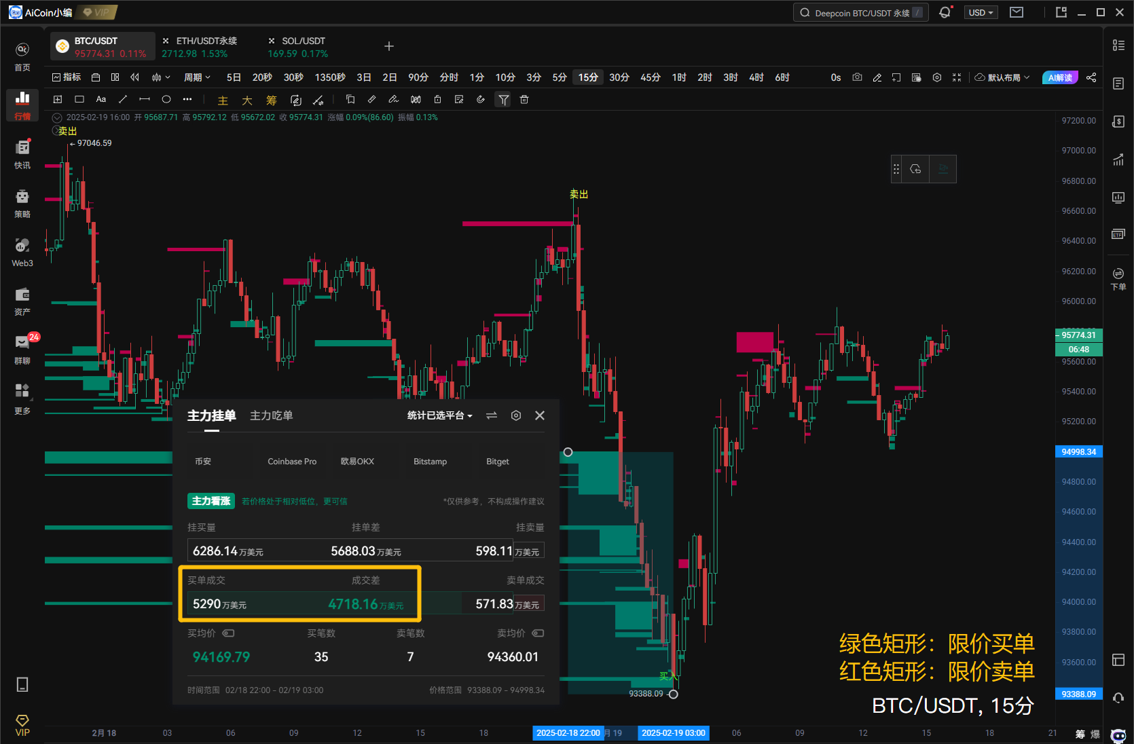The image size is (1134, 744).
Task: Toggle the 买均价 switch
Action: (x=228, y=633)
